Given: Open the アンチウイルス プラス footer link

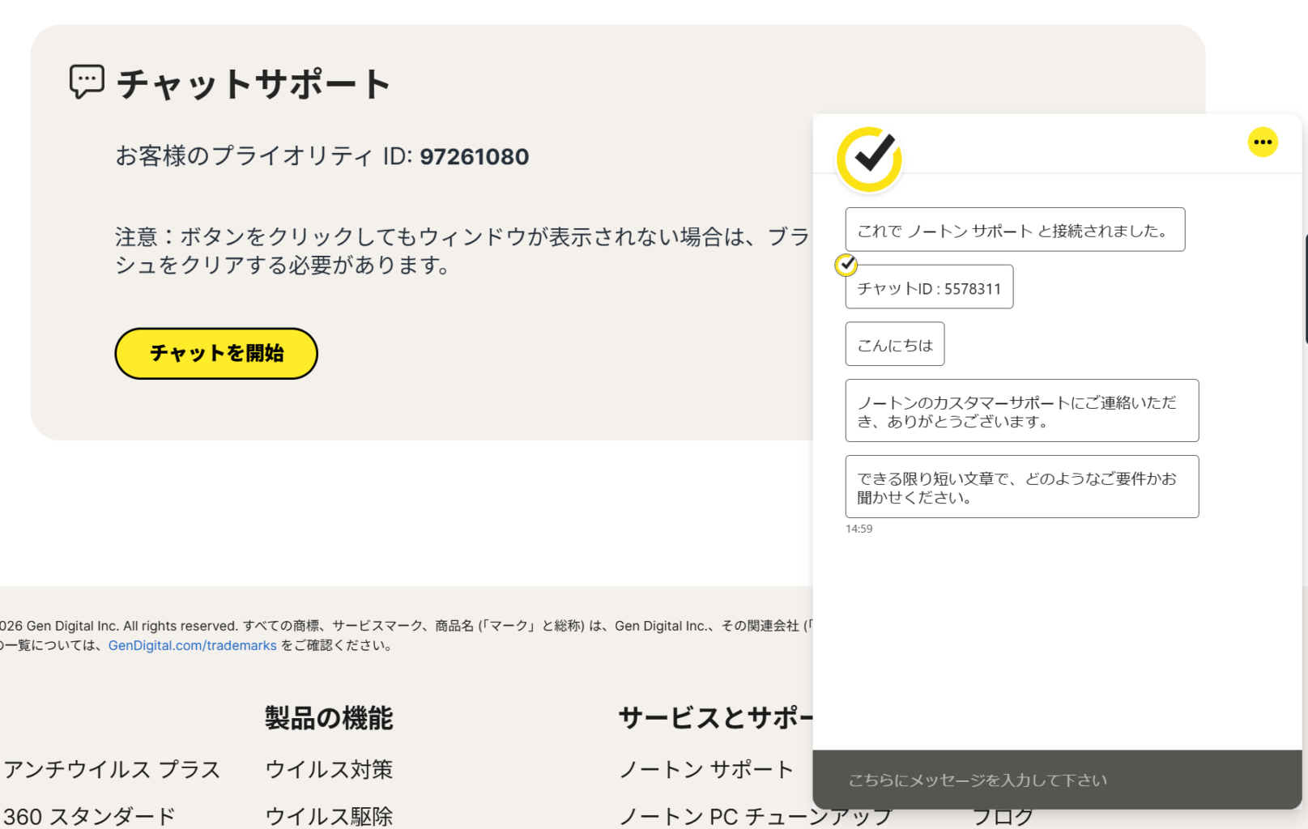Looking at the screenshot, I should (x=112, y=769).
